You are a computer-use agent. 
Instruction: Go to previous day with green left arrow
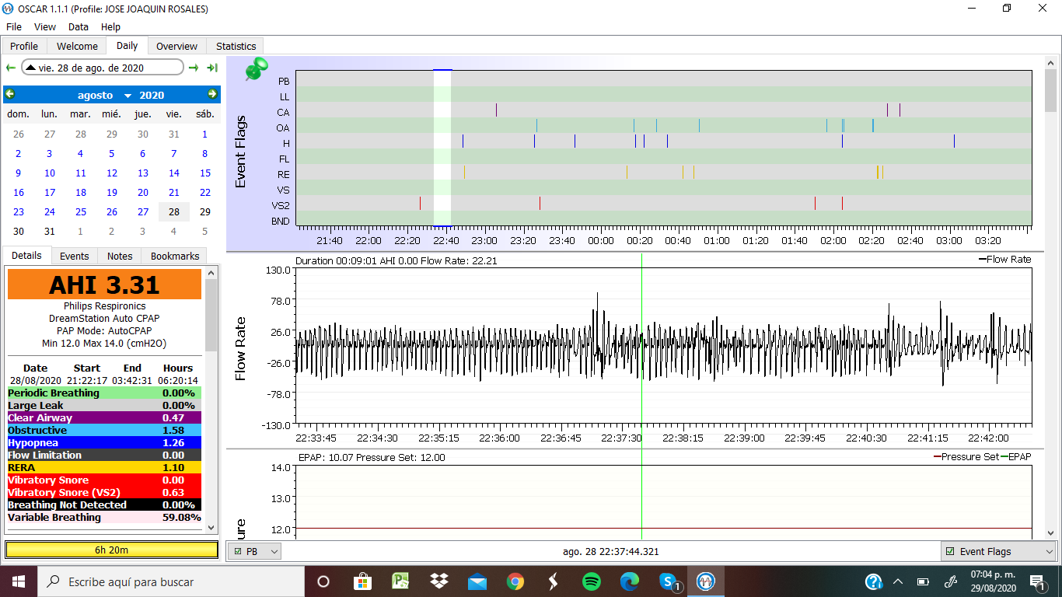click(11, 68)
